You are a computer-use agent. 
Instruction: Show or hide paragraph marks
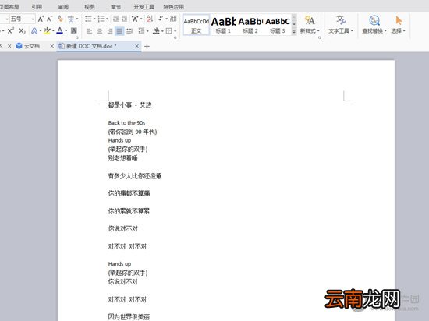click(161, 19)
